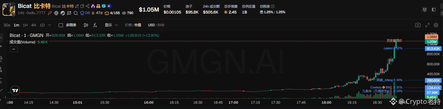Click the 总税率 help question icon

point(273,6)
